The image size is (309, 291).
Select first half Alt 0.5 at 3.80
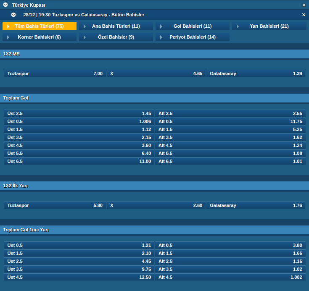(230, 246)
